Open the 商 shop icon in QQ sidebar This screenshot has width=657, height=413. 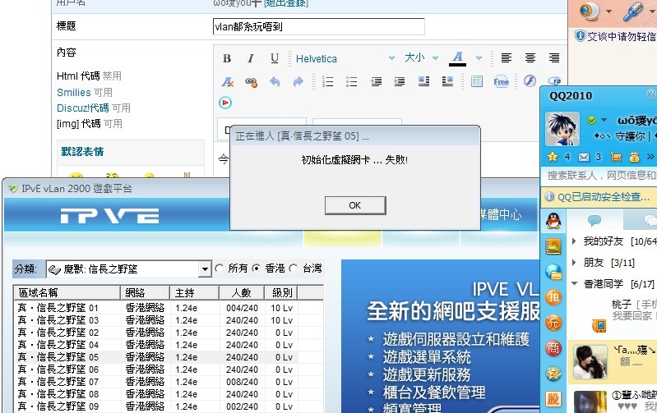[x=553, y=348]
